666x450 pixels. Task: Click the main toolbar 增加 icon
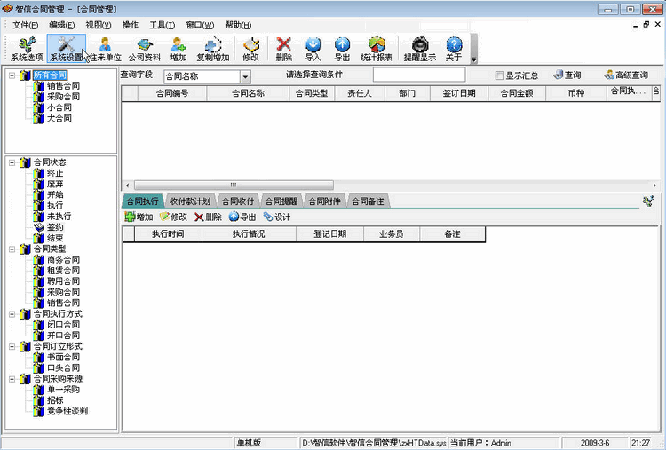[178, 49]
